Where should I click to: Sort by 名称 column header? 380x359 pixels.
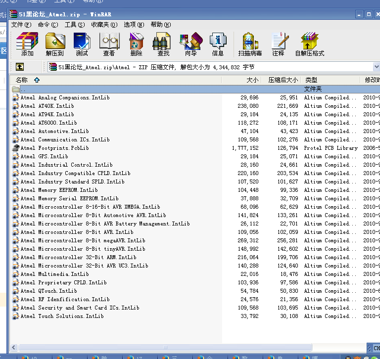click(116, 80)
